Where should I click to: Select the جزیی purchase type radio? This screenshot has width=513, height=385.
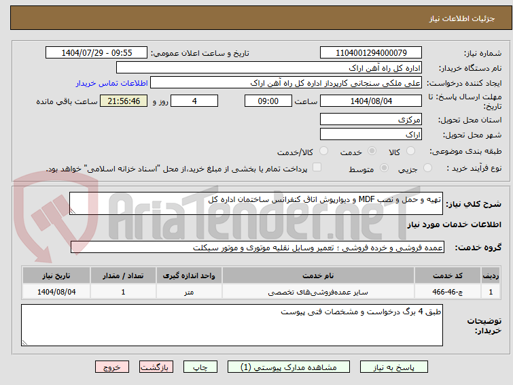tap(427, 168)
